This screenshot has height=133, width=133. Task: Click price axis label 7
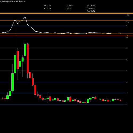pyautogui.click(x=126, y=93)
